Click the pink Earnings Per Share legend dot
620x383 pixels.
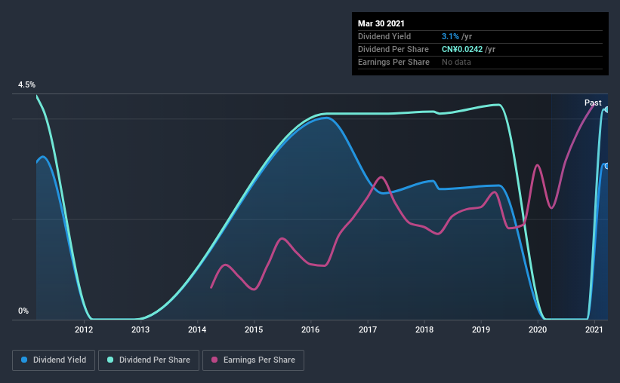tap(214, 360)
